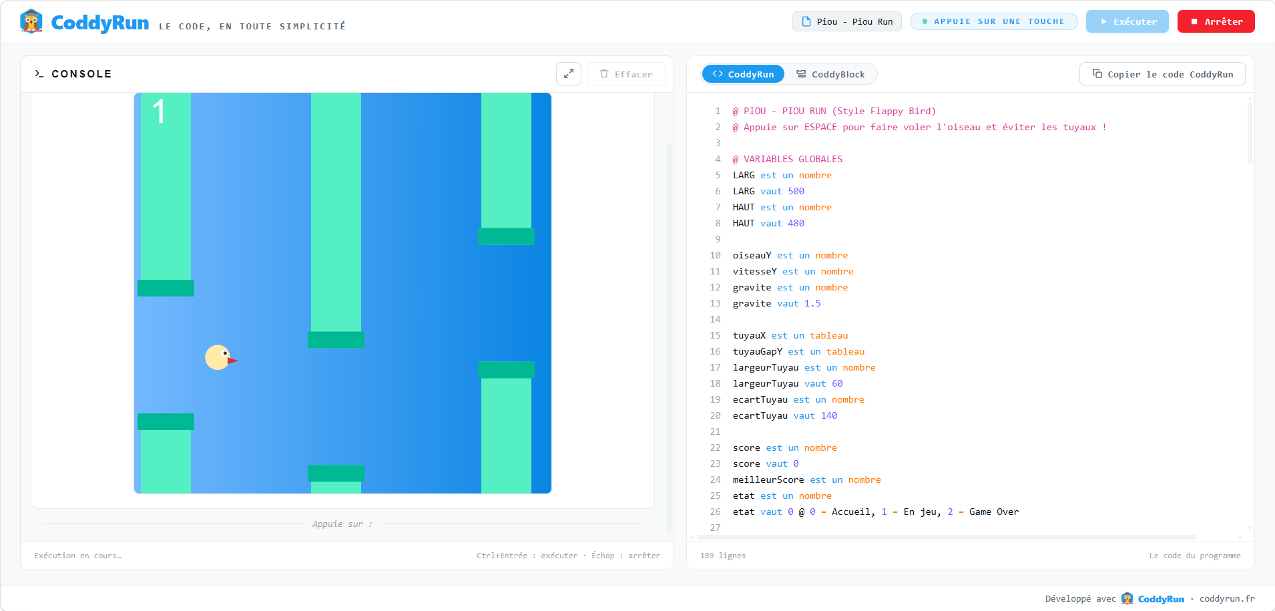Click the 'Appuie sur une touche' status badge
The width and height of the screenshot is (1275, 611).
click(993, 21)
